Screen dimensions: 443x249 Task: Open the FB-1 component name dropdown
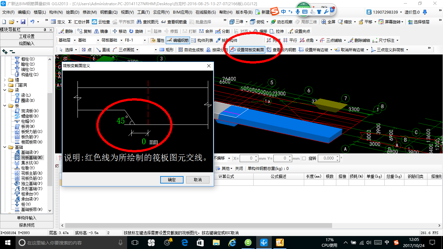pyautogui.click(x=144, y=41)
